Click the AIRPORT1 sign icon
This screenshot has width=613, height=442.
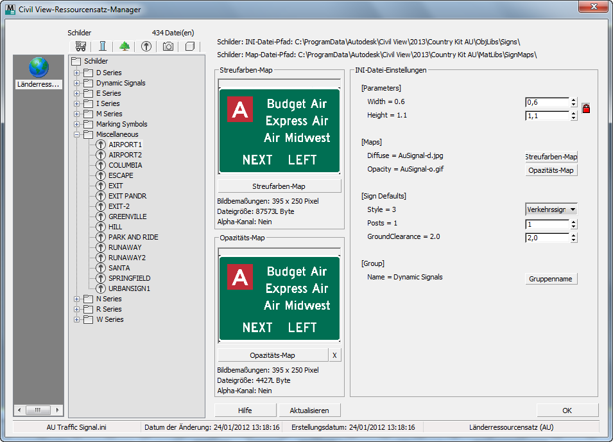[x=101, y=145]
